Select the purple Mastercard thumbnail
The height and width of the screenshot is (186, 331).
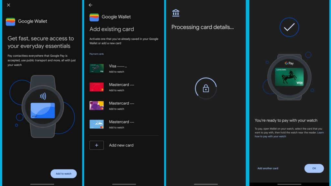(97, 106)
